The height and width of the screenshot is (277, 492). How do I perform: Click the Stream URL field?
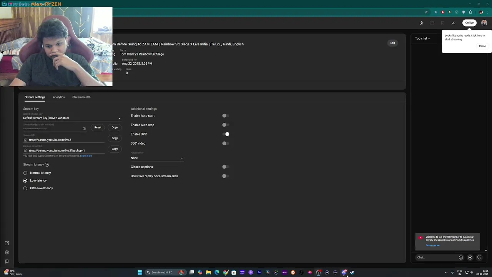(64, 140)
